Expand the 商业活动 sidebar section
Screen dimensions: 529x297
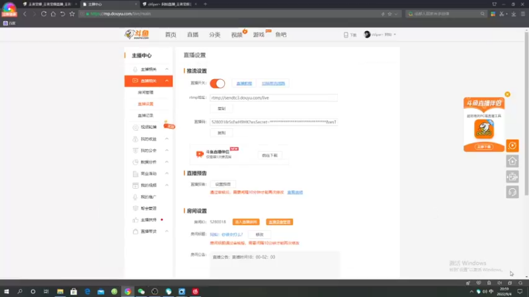pyautogui.click(x=167, y=174)
